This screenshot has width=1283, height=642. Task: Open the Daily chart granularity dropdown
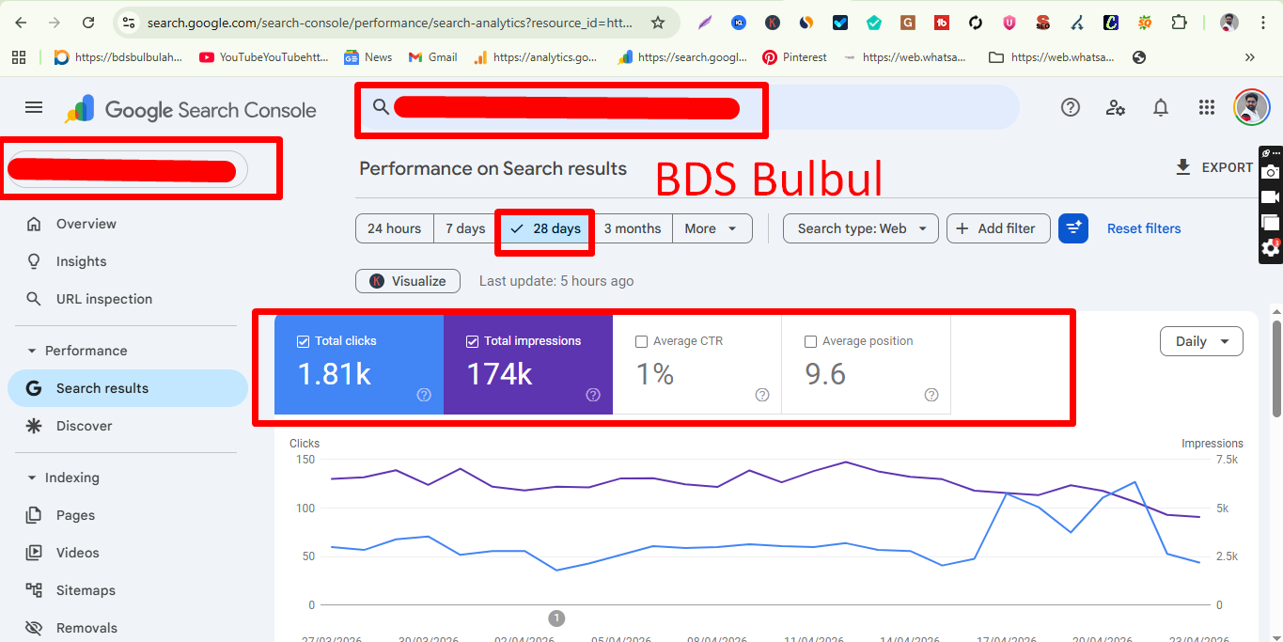pyautogui.click(x=1201, y=340)
